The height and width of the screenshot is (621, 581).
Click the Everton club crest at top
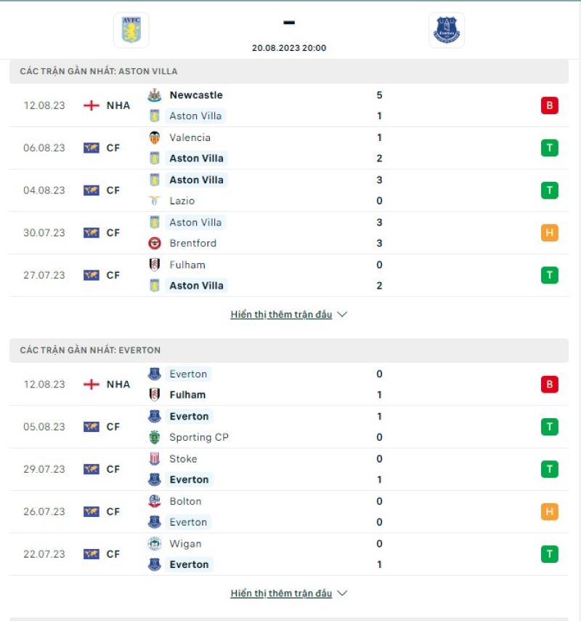click(x=446, y=31)
